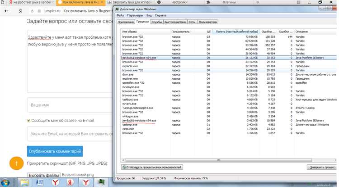Viewport: 339px width, 190px height.
Task: Open the Плагины tab puzzle icon
Action: point(208,2)
